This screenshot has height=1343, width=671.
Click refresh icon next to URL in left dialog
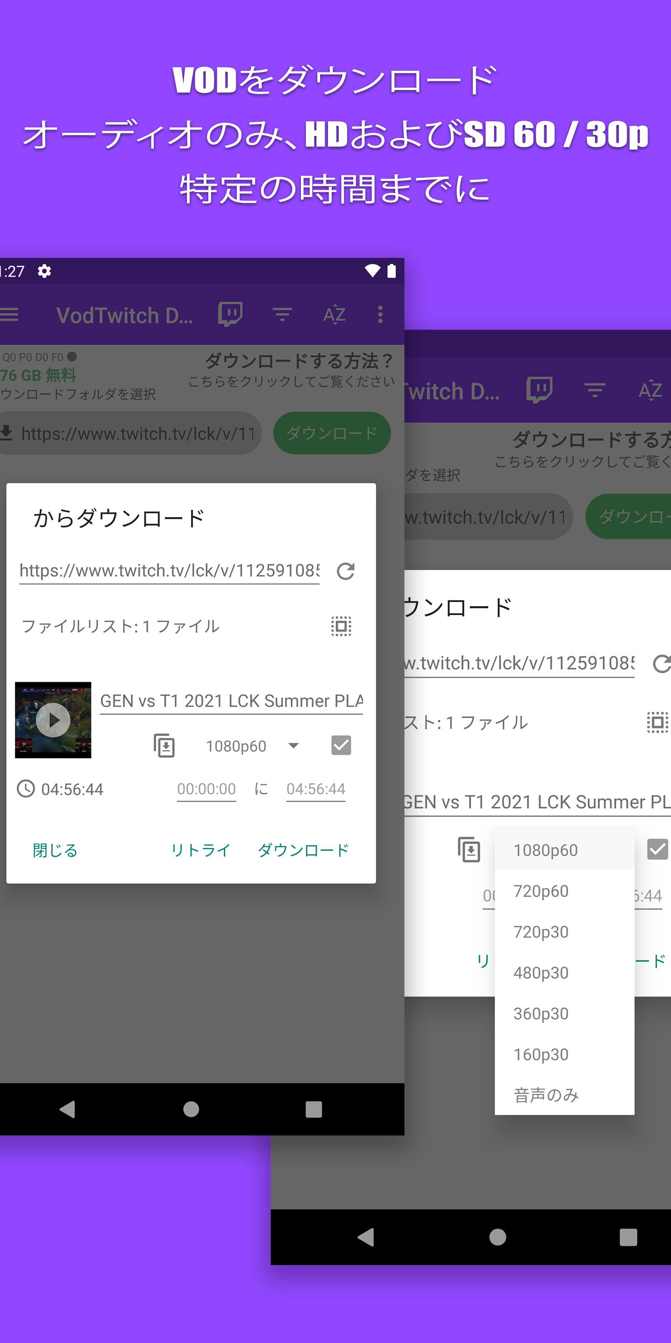[345, 571]
